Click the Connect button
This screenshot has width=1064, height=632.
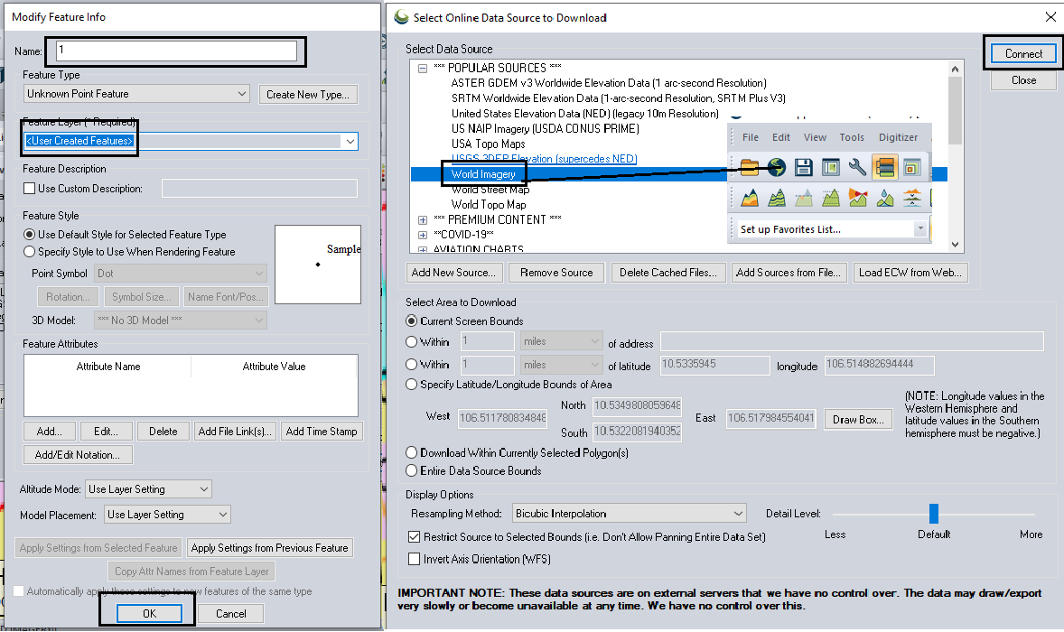pos(1023,53)
